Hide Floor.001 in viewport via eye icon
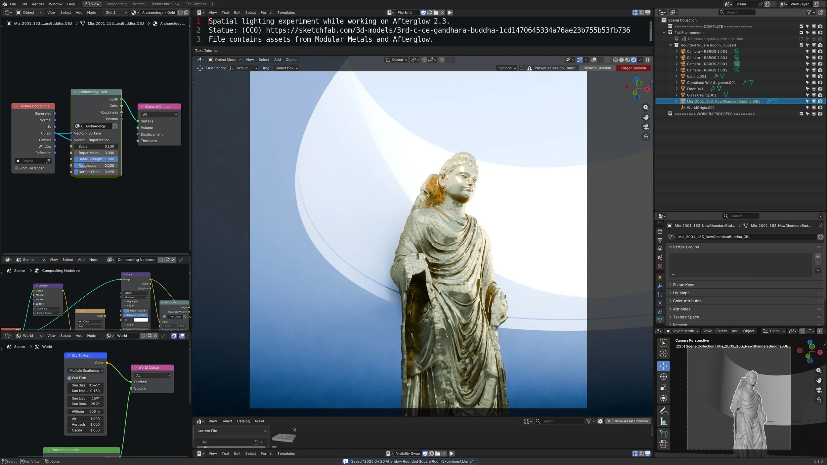This screenshot has height=465, width=827. point(814,89)
